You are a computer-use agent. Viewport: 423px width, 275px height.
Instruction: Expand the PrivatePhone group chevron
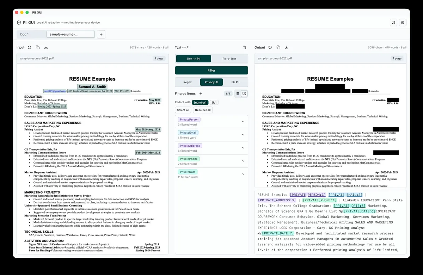(x=243, y=161)
